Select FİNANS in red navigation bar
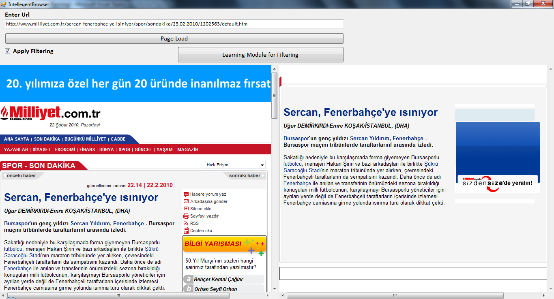The width and height of the screenshot is (554, 299). click(x=87, y=149)
